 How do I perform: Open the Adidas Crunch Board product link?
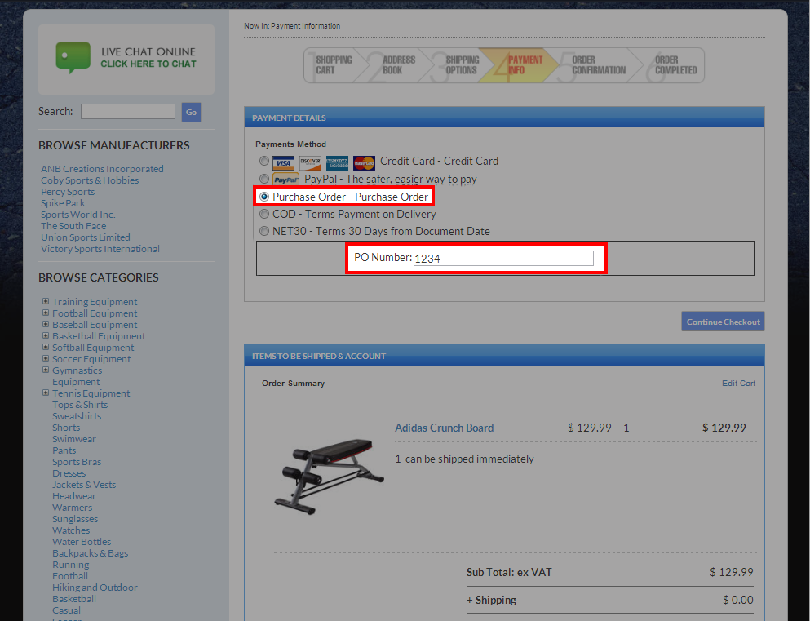point(444,428)
